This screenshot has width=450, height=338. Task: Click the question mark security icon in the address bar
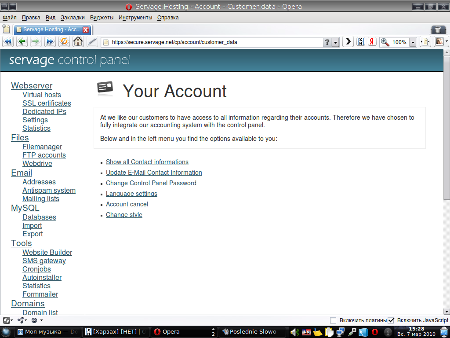(x=327, y=42)
